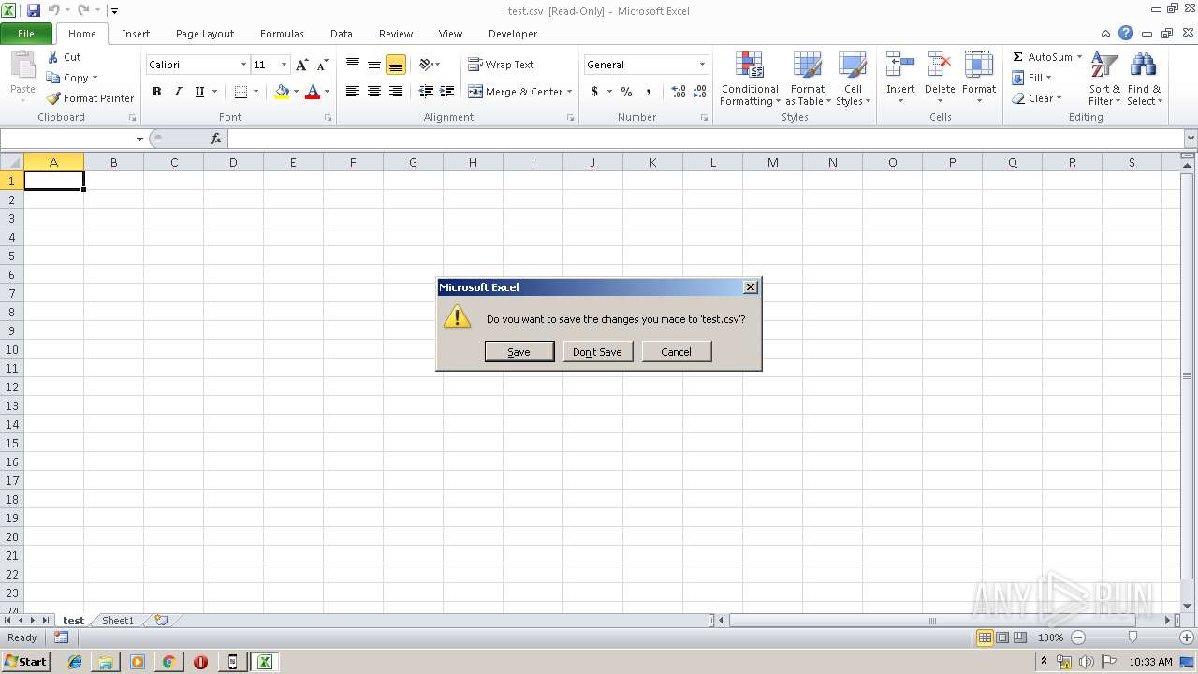Open Conditional Formatting menu
Image resolution: width=1198 pixels, height=674 pixels.
coord(750,80)
